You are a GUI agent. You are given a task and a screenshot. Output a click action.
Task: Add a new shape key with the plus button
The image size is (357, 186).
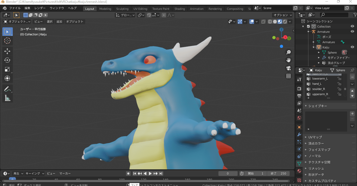[x=352, y=113]
